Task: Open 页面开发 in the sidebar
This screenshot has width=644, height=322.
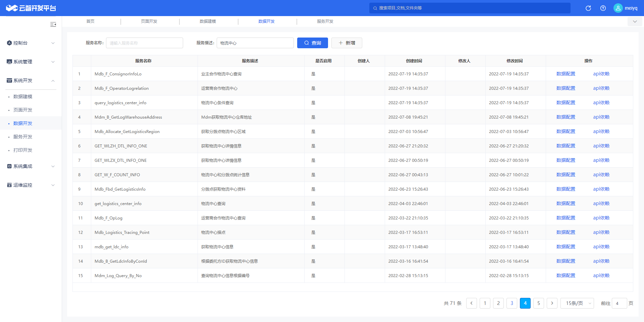Action: click(x=23, y=110)
